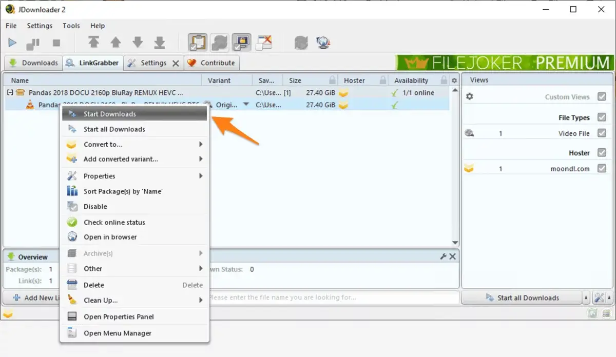Collapse the Pandas 2018 DOCU package row

10,93
